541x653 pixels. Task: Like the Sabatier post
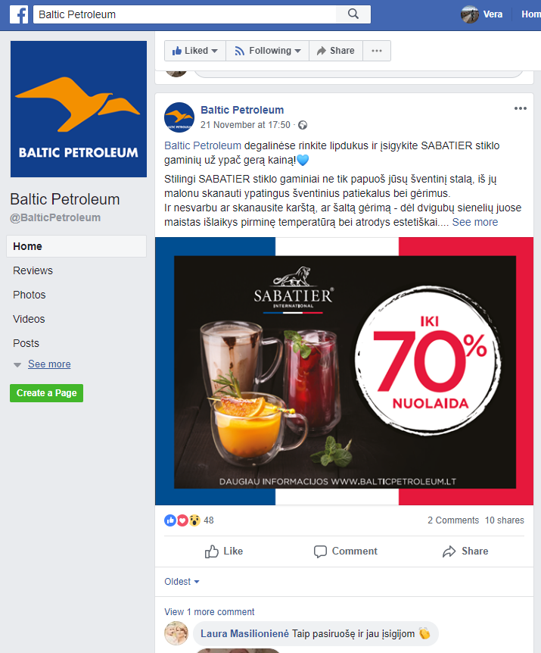224,551
